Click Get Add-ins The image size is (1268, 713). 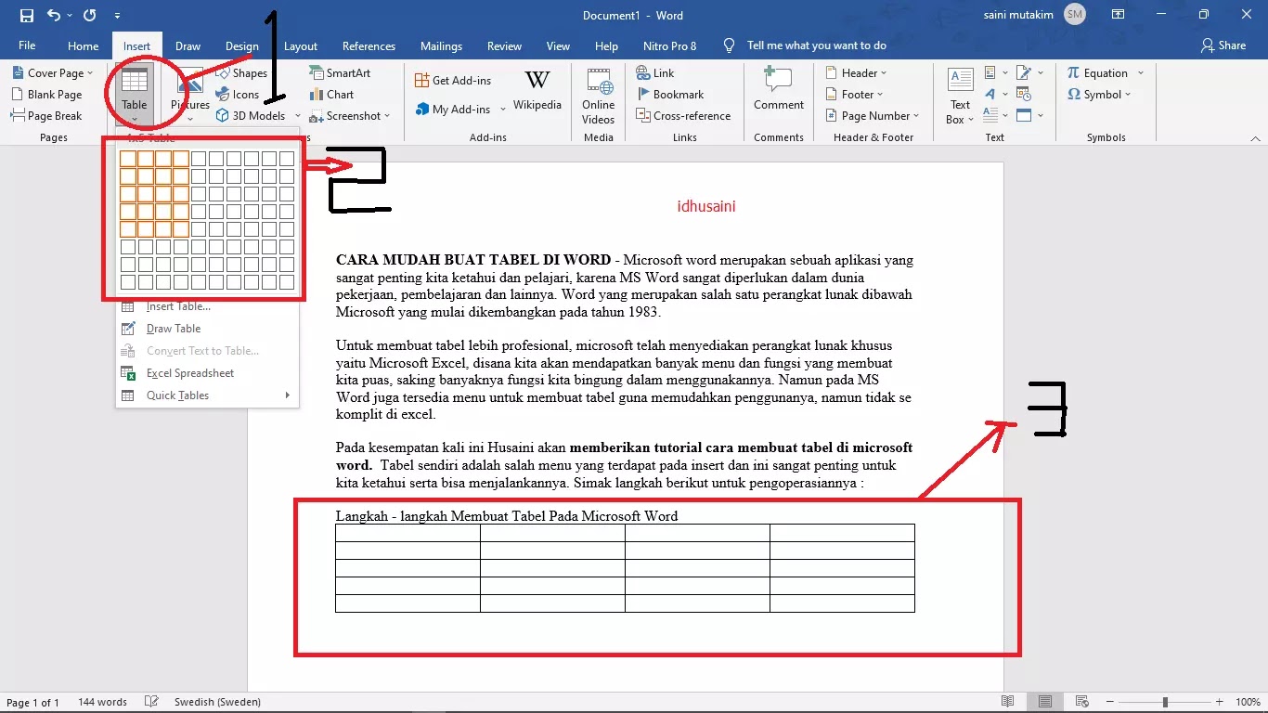pyautogui.click(x=453, y=80)
